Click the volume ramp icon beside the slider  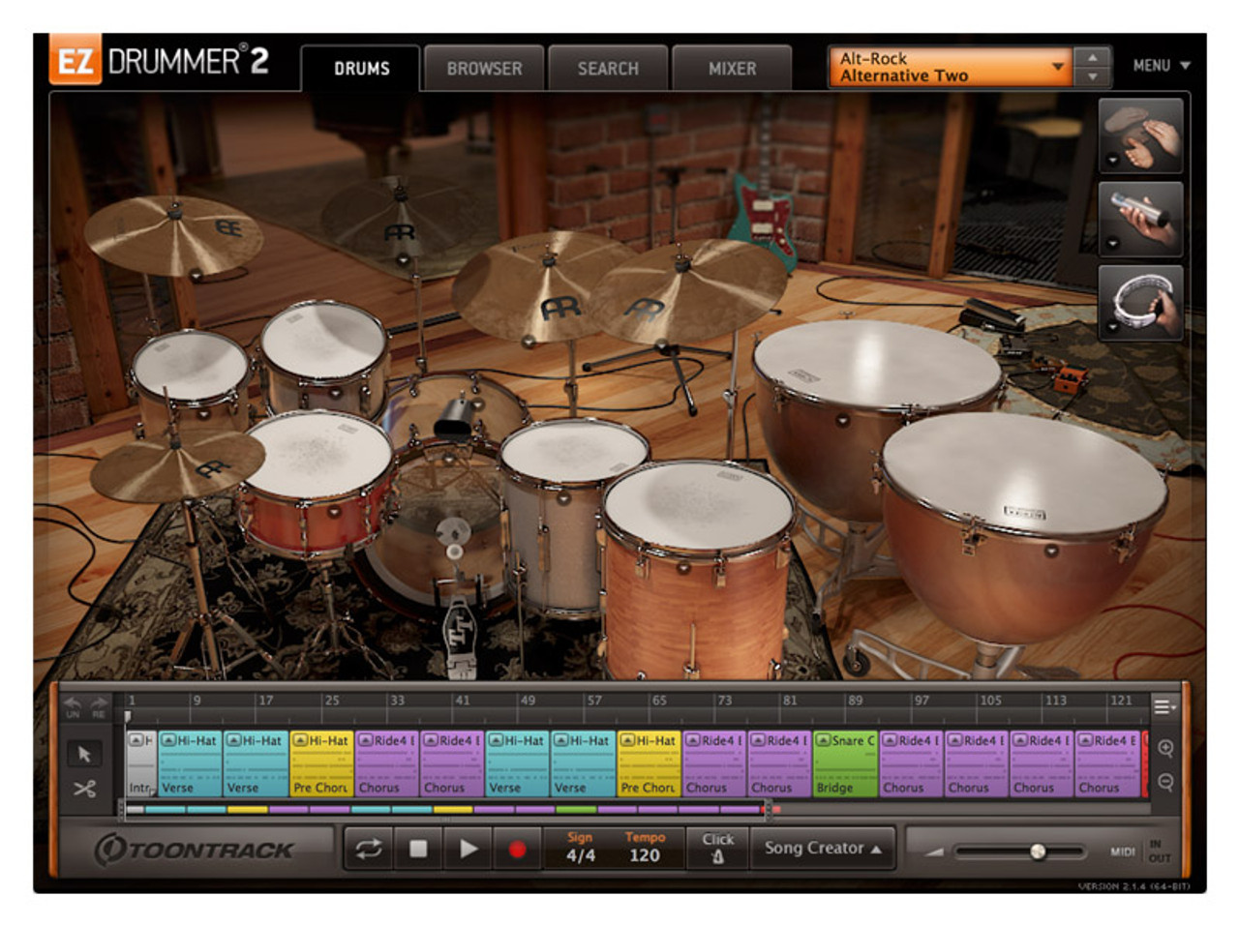(934, 852)
